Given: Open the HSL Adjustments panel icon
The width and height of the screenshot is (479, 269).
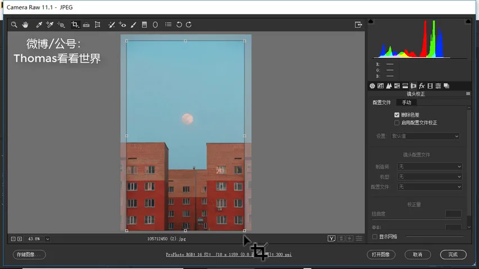Looking at the screenshot, I should click(x=397, y=86).
